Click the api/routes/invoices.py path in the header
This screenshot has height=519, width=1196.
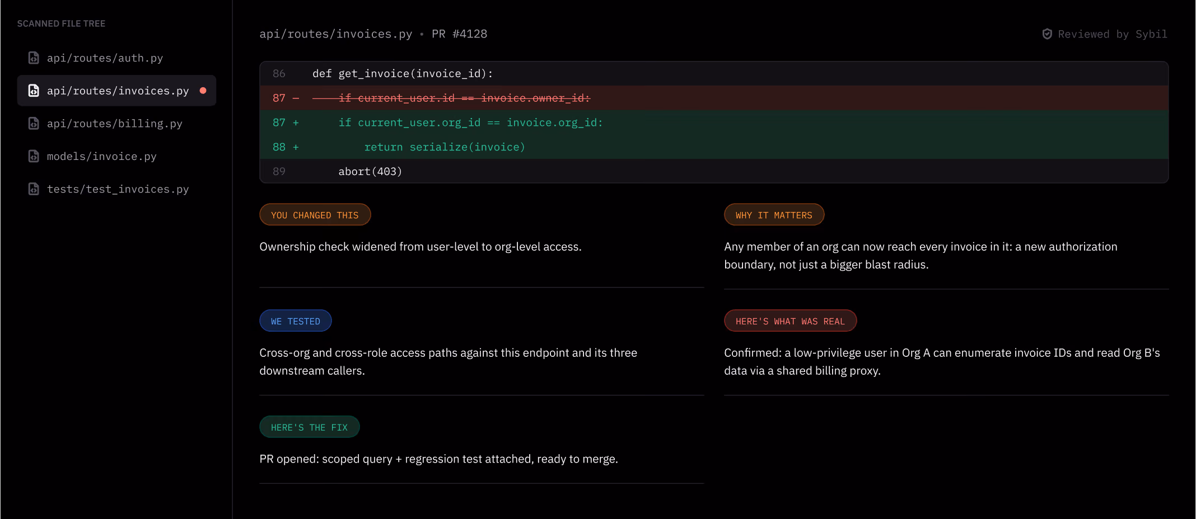coord(336,34)
